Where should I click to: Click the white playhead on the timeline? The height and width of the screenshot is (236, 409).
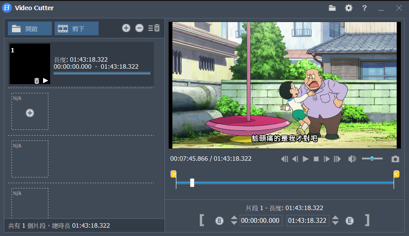[192, 183]
